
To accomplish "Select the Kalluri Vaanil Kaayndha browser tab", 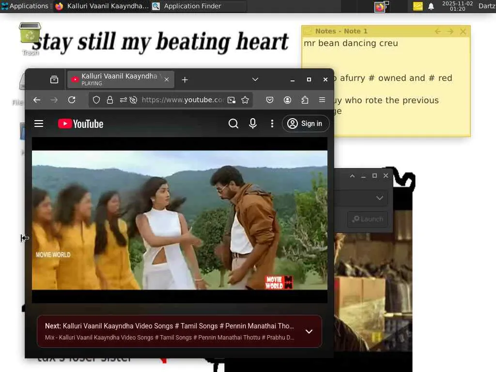I will (x=121, y=79).
